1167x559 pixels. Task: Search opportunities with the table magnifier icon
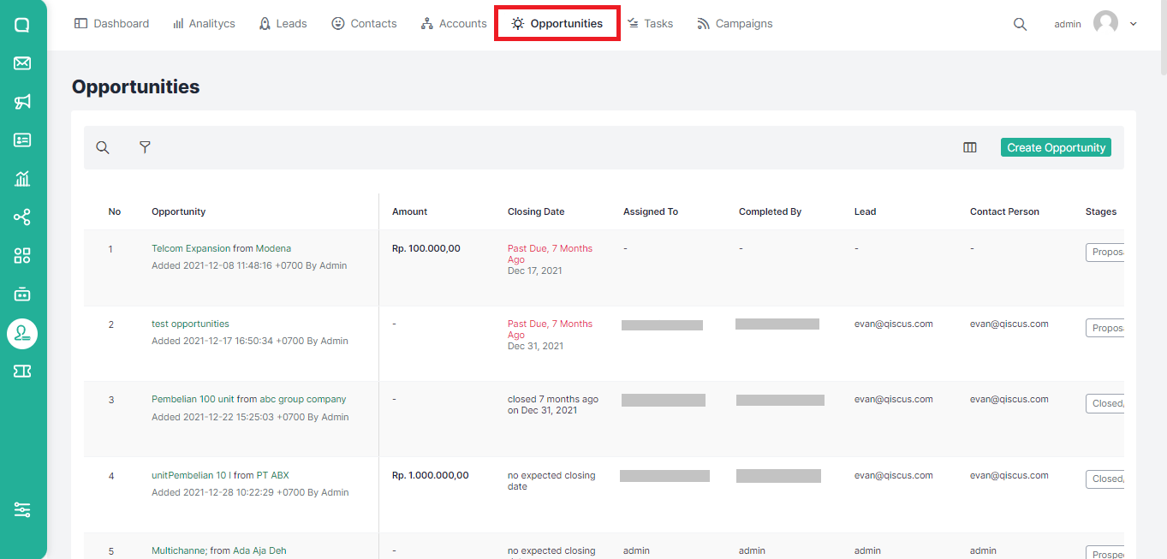[103, 147]
